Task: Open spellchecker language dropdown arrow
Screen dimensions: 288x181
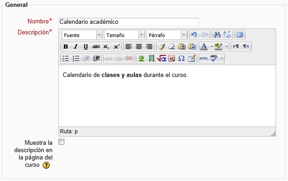Action: click(222, 59)
